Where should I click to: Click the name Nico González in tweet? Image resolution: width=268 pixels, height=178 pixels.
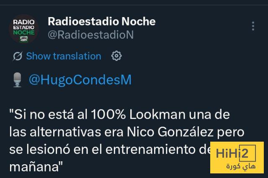tap(170, 132)
